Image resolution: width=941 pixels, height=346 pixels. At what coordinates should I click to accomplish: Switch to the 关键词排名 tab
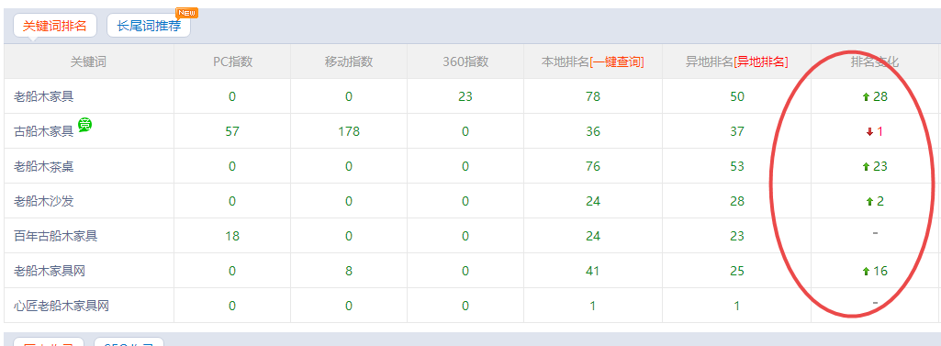(x=54, y=26)
